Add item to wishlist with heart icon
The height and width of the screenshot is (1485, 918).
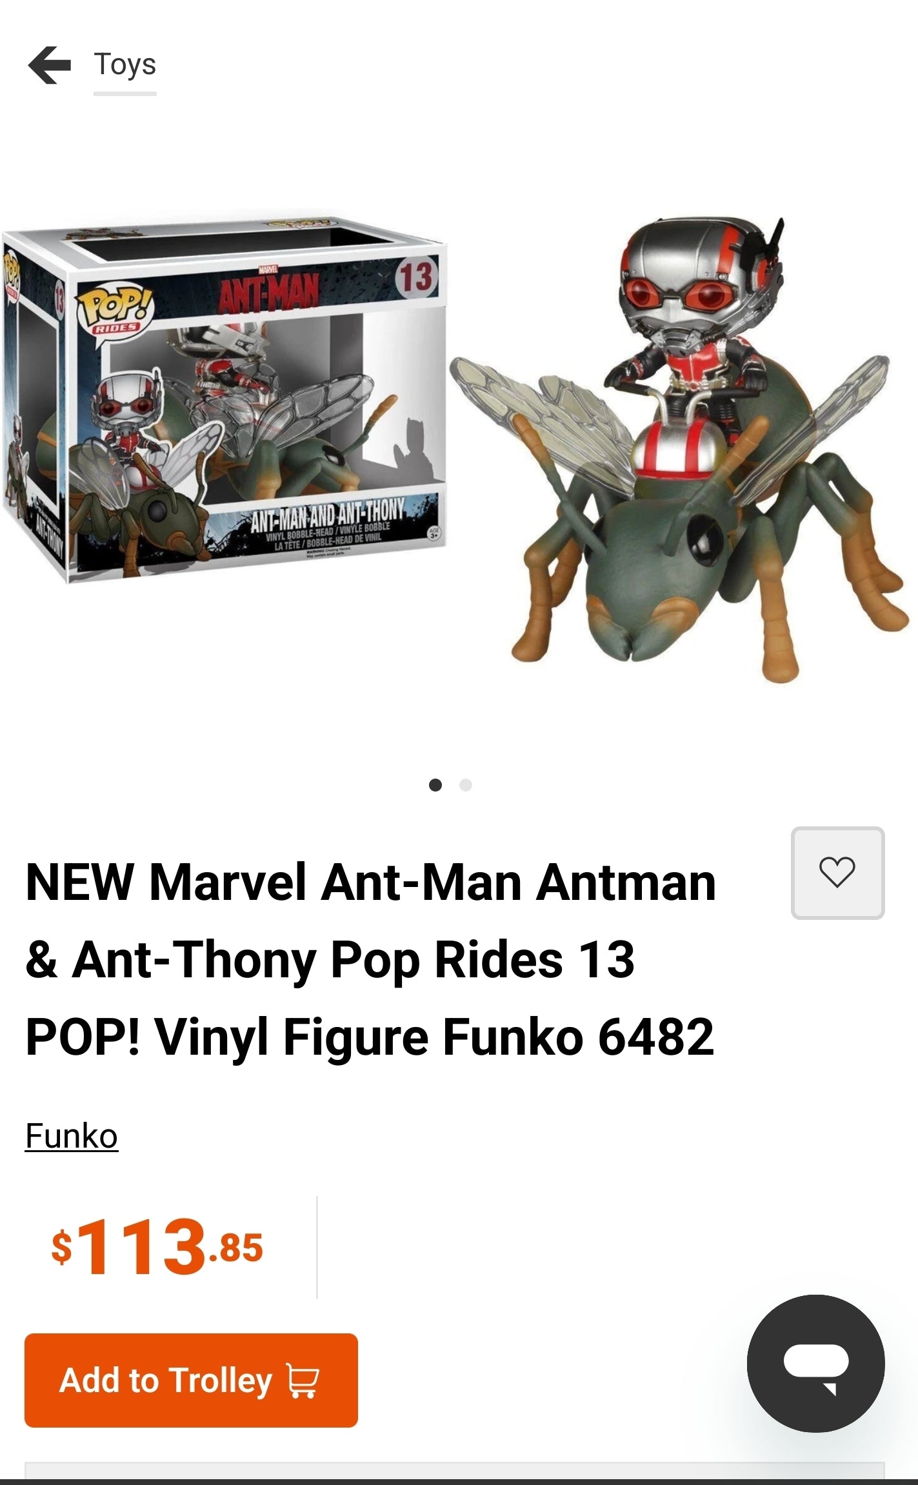(x=837, y=873)
